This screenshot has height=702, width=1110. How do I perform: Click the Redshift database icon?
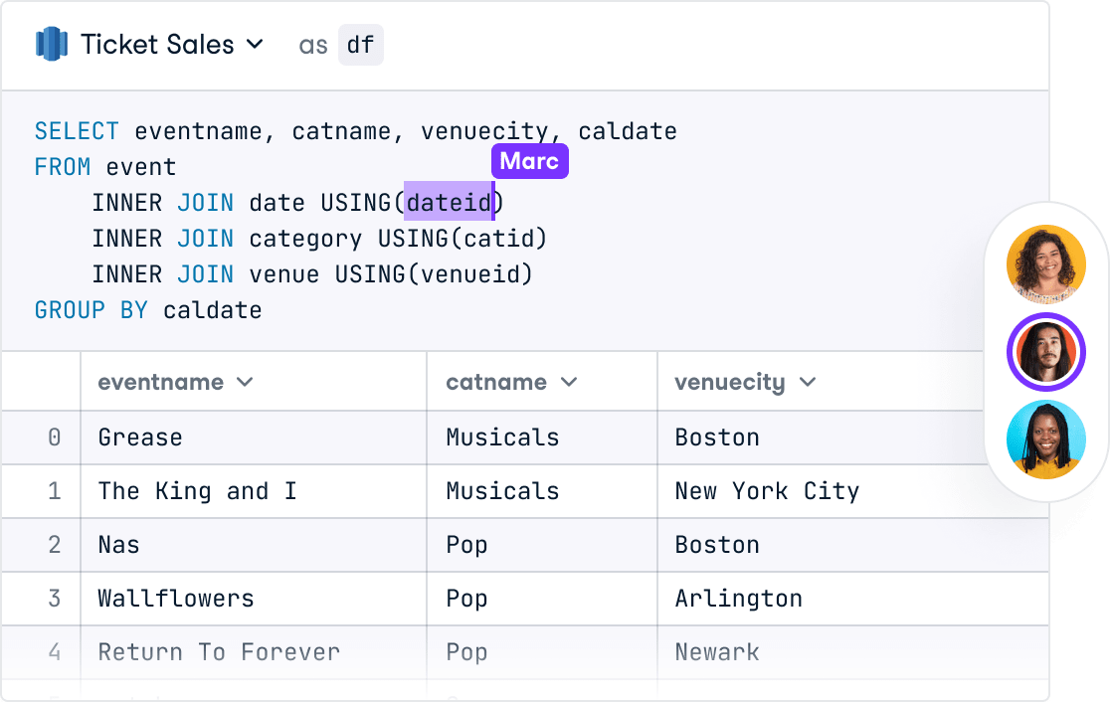tap(51, 44)
